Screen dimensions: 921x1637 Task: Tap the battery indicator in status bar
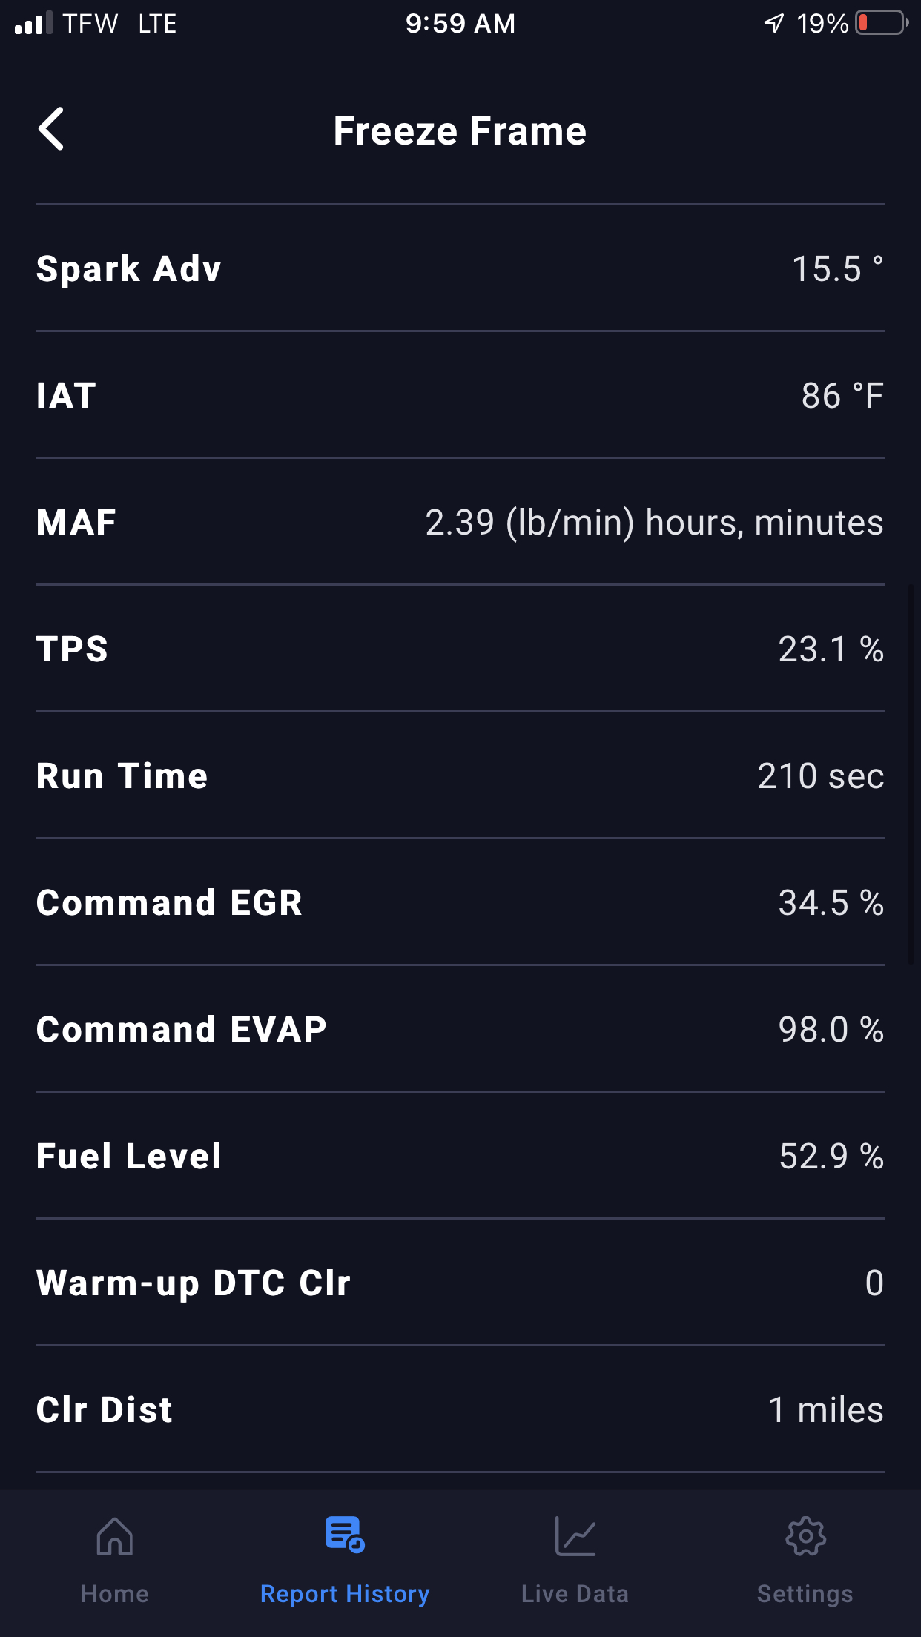pos(881,23)
